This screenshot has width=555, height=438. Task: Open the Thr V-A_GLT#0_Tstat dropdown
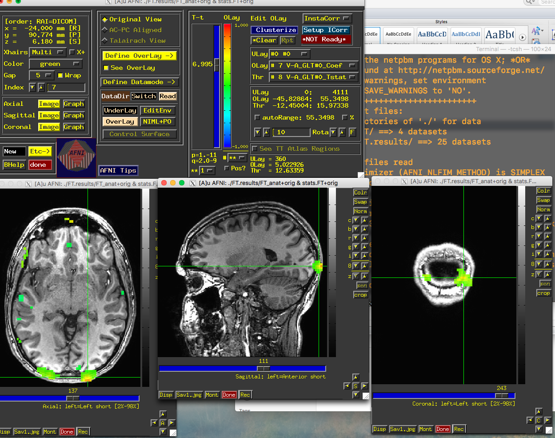click(314, 77)
